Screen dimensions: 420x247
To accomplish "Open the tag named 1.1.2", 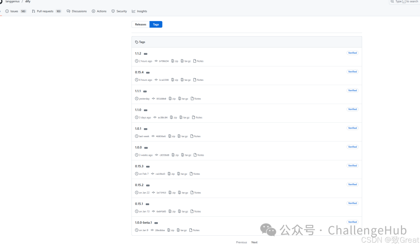I will (138, 53).
